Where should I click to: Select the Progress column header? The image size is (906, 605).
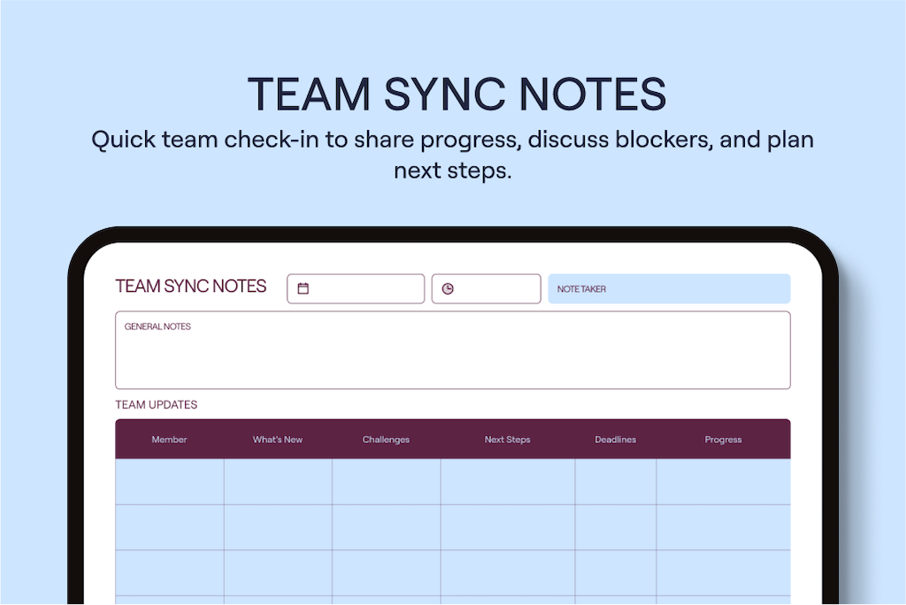pyautogui.click(x=723, y=440)
